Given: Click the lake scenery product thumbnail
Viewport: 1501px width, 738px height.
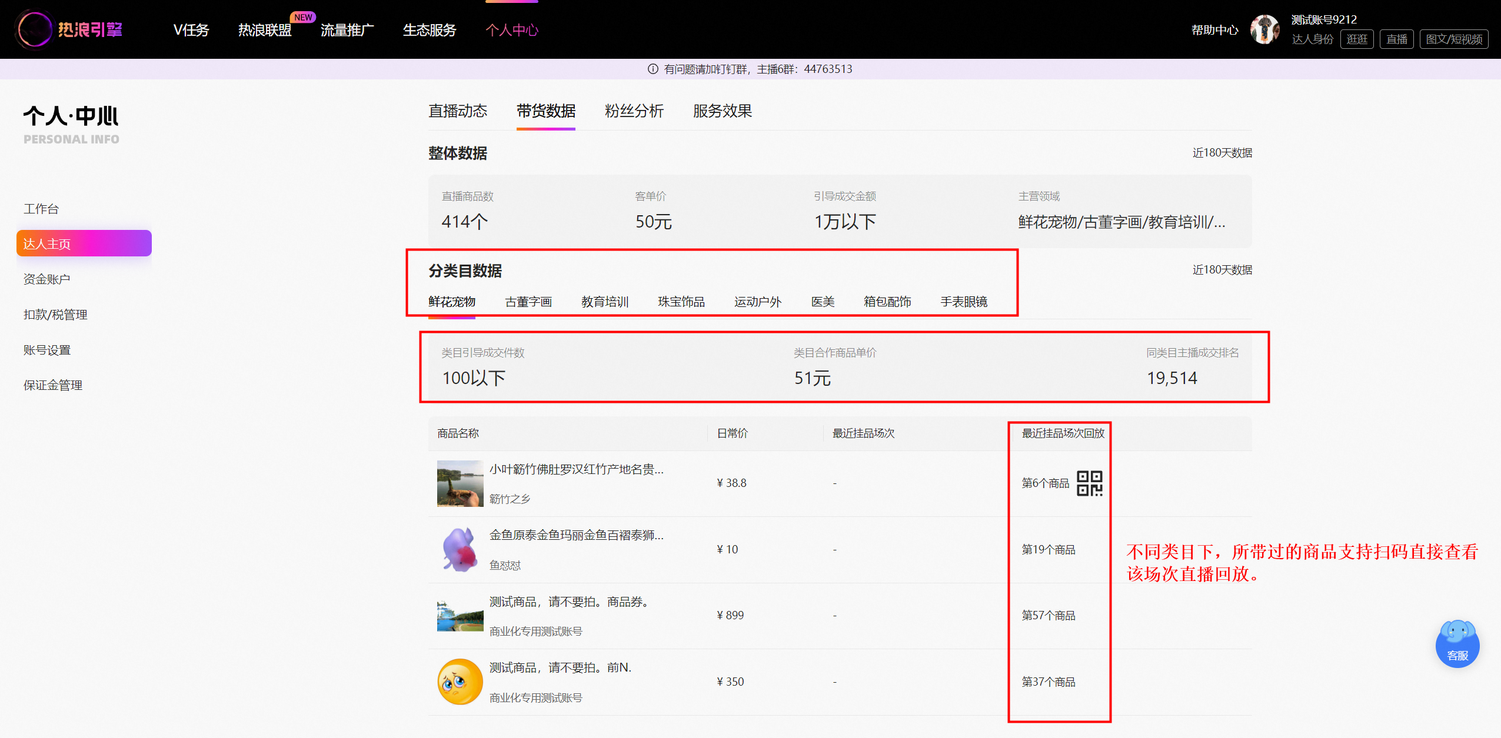Looking at the screenshot, I should click(x=460, y=616).
